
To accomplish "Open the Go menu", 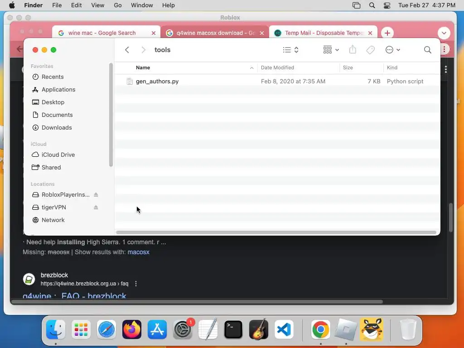I will pos(118,5).
